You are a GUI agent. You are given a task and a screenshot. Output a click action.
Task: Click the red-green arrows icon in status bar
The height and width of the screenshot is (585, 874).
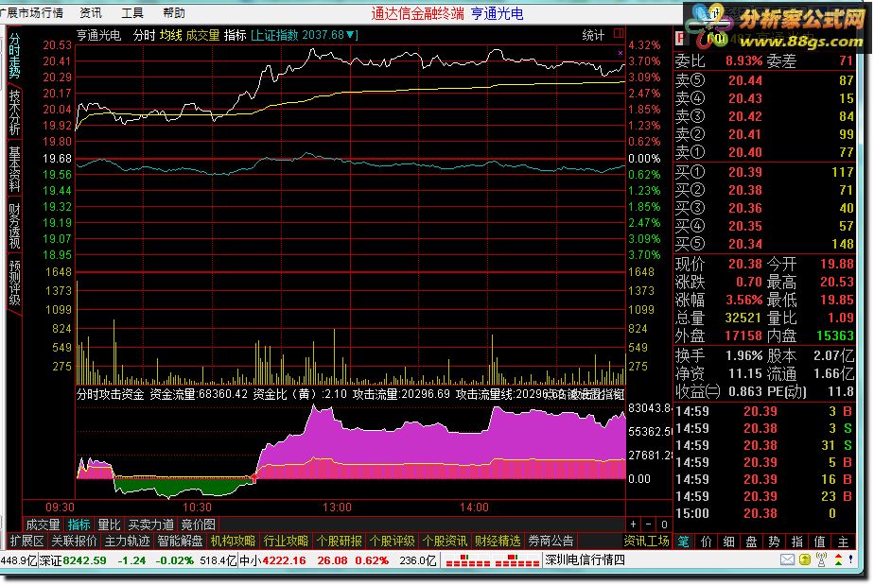coord(838,559)
